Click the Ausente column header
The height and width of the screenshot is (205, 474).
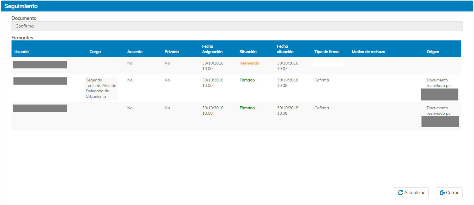(x=135, y=52)
